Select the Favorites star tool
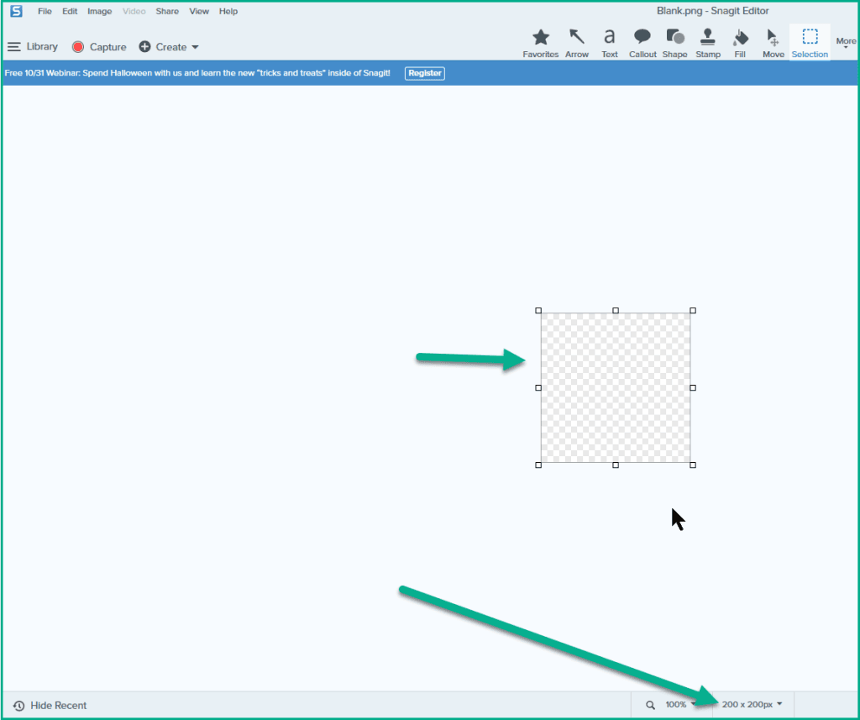Viewport: 860px width, 720px height. pyautogui.click(x=541, y=42)
